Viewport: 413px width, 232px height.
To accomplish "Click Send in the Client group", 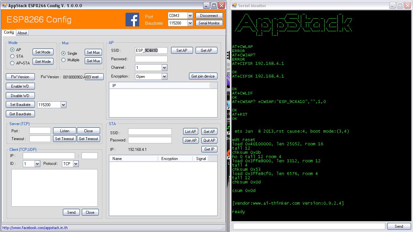I will pos(71,212).
